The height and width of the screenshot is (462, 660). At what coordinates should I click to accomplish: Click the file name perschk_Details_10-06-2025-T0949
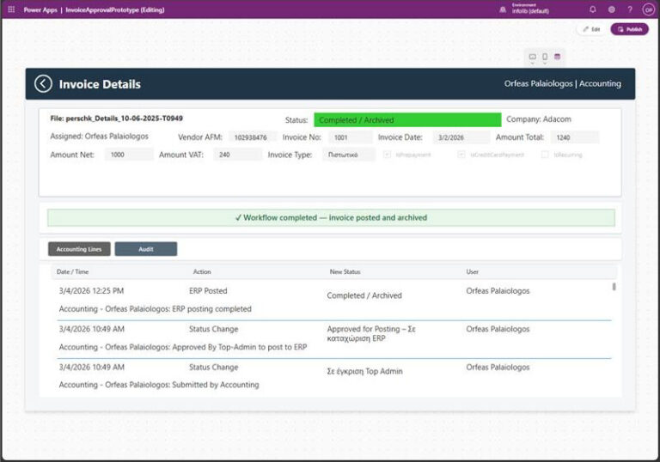click(x=124, y=119)
